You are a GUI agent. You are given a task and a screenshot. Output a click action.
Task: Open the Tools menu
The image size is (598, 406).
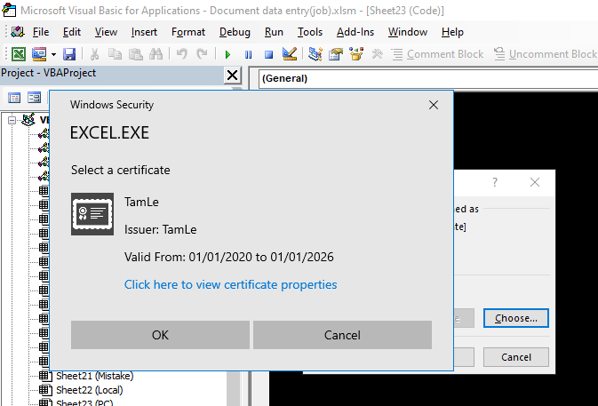click(x=310, y=32)
